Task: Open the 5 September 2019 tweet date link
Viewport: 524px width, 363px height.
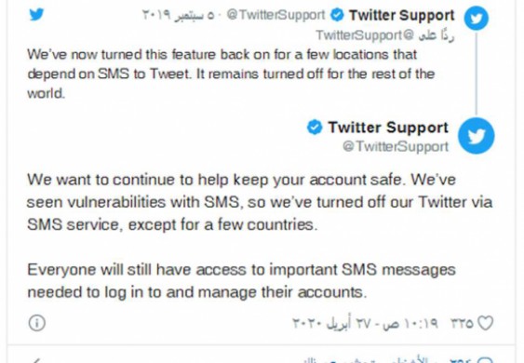Action: pos(178,16)
